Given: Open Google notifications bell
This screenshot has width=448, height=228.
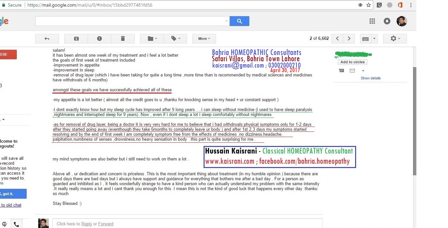Looking at the screenshot, I should coord(387,21).
